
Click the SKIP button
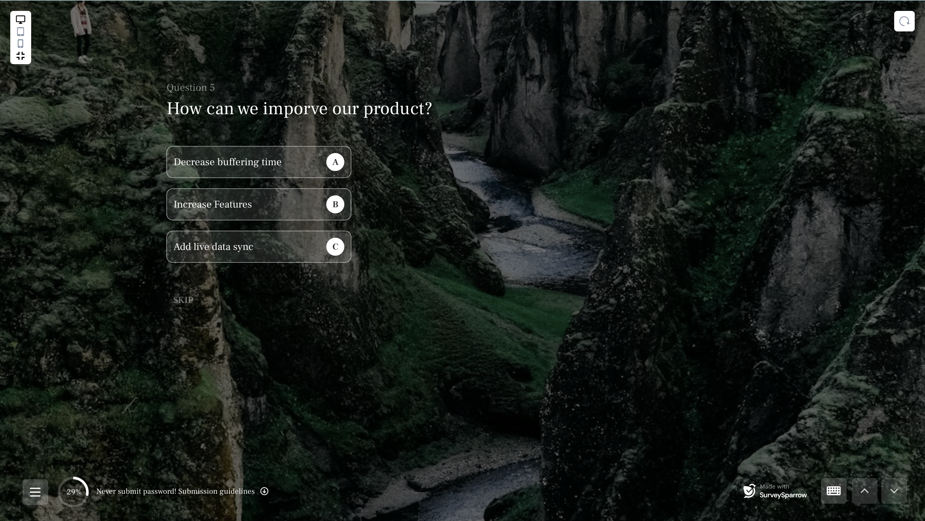[183, 300]
